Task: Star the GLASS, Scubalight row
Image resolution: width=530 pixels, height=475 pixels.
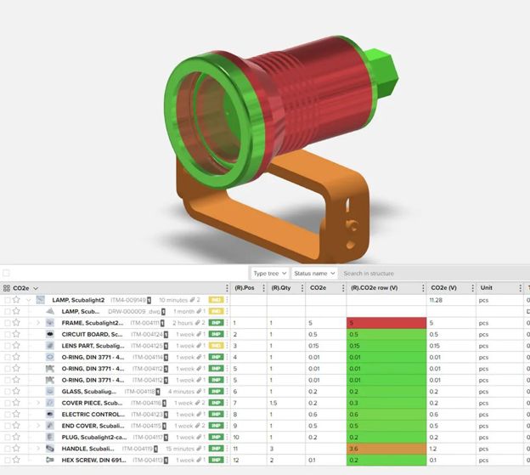Action: (x=15, y=392)
